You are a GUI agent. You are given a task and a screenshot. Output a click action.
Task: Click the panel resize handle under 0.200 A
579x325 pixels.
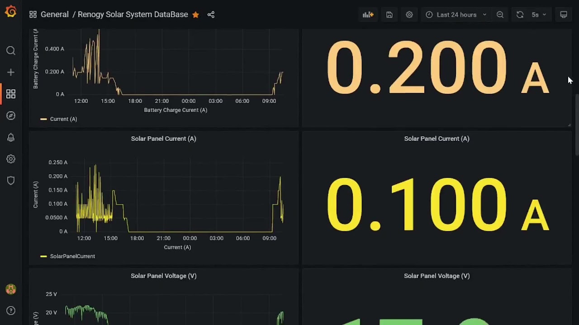[x=569, y=125]
